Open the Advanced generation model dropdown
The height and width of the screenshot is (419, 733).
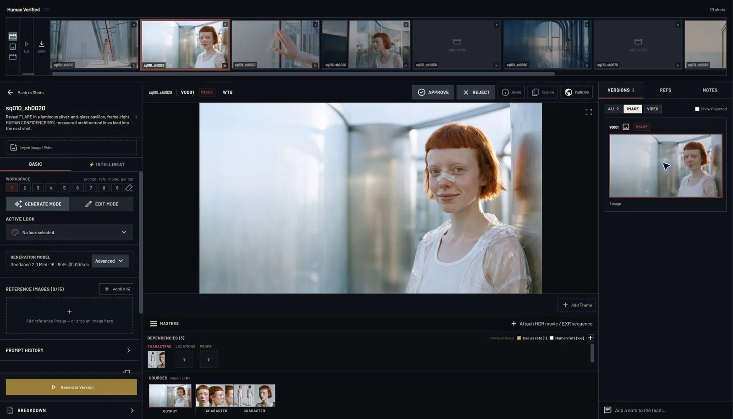tap(110, 261)
